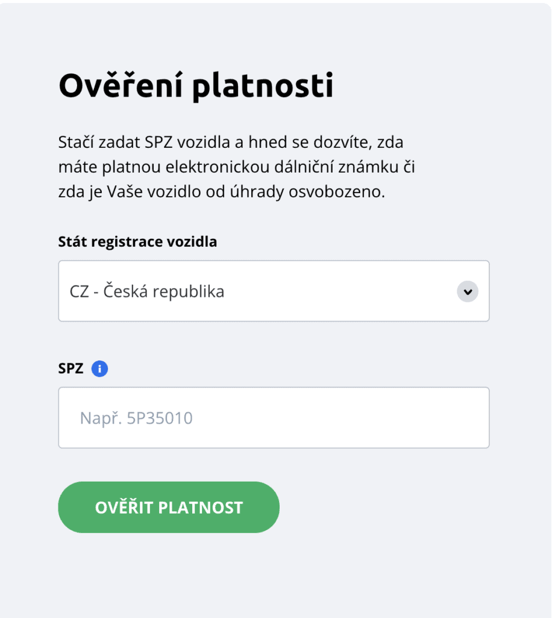Screen dimensions: 552x618
Task: Select the word 'platnosti' in the title
Action: click(263, 86)
